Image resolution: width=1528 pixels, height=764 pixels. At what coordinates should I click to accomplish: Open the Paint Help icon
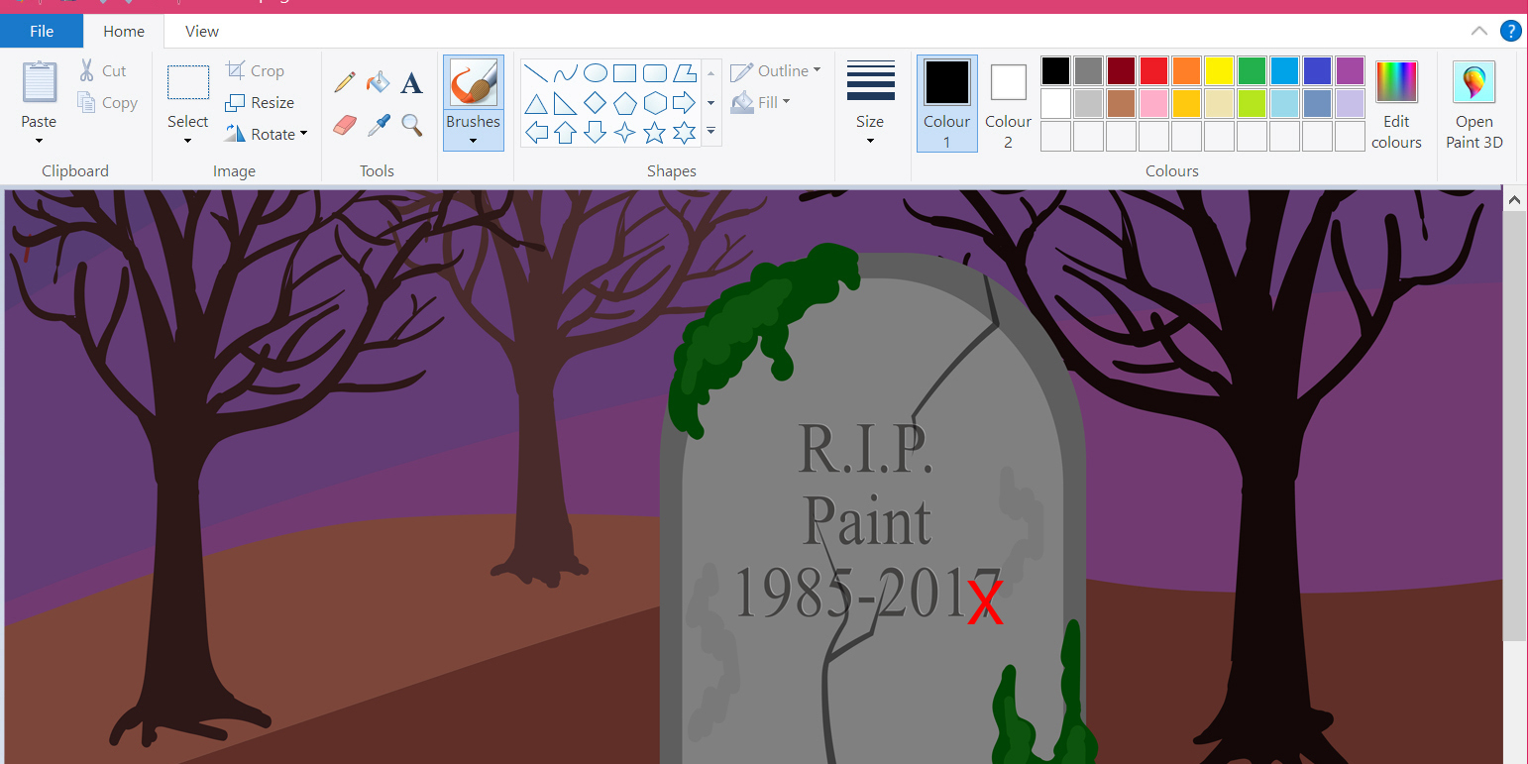(x=1510, y=31)
